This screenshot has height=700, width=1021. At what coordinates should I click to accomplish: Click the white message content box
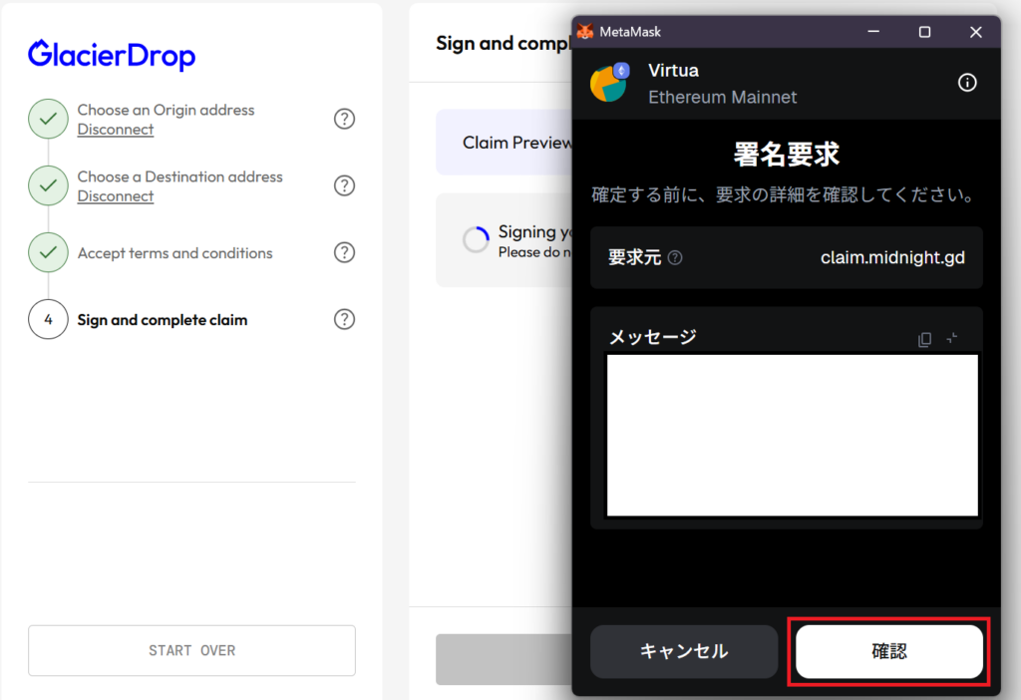tap(793, 435)
